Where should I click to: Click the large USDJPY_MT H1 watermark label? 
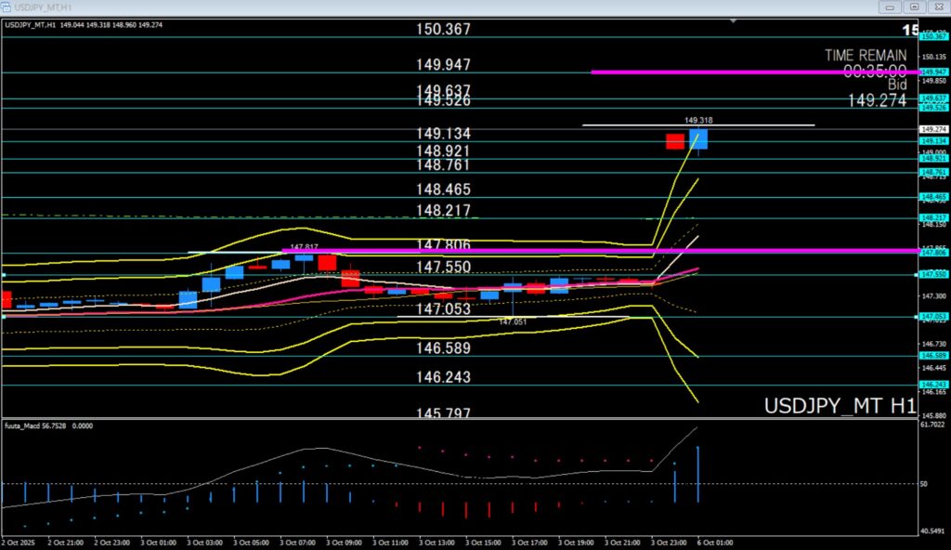pyautogui.click(x=840, y=406)
